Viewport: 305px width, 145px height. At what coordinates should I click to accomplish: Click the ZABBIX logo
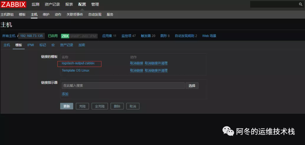point(14,4)
